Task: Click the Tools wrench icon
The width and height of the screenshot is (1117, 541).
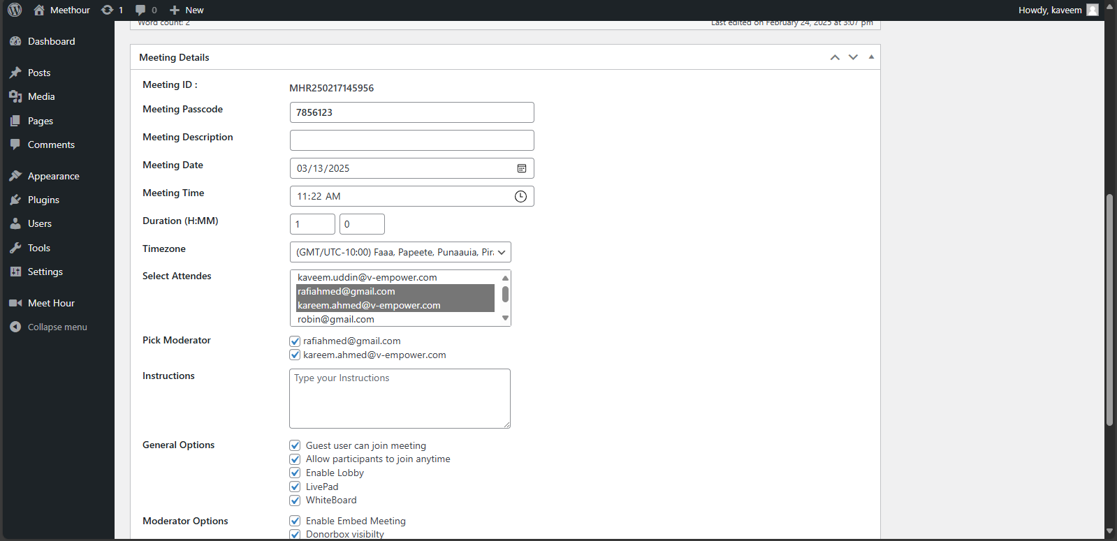Action: tap(15, 248)
